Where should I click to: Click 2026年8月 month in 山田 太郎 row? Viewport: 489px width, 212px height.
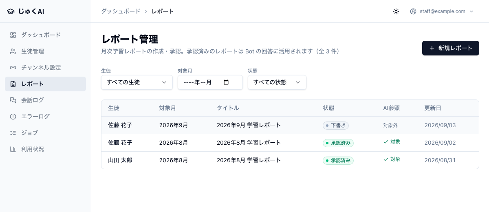pos(174,160)
